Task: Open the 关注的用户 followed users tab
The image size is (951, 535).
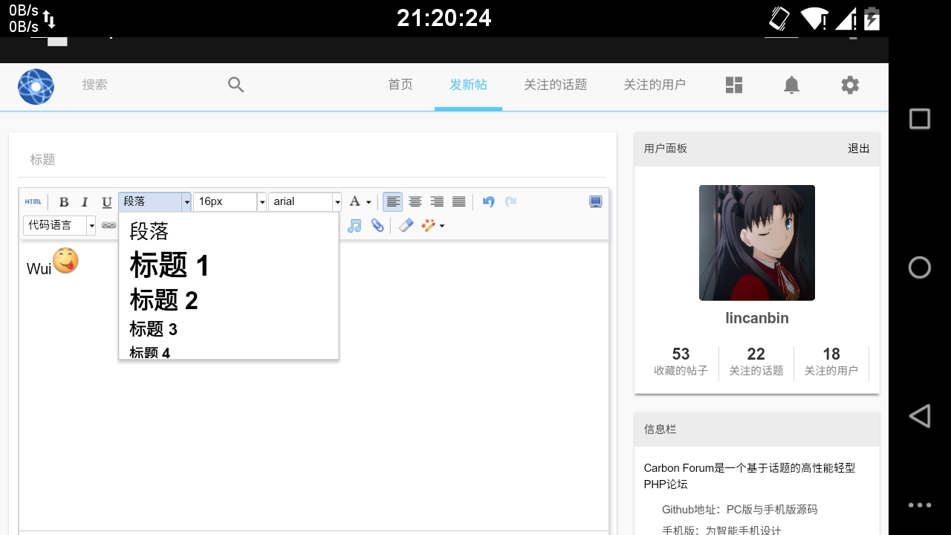Action: click(x=655, y=85)
